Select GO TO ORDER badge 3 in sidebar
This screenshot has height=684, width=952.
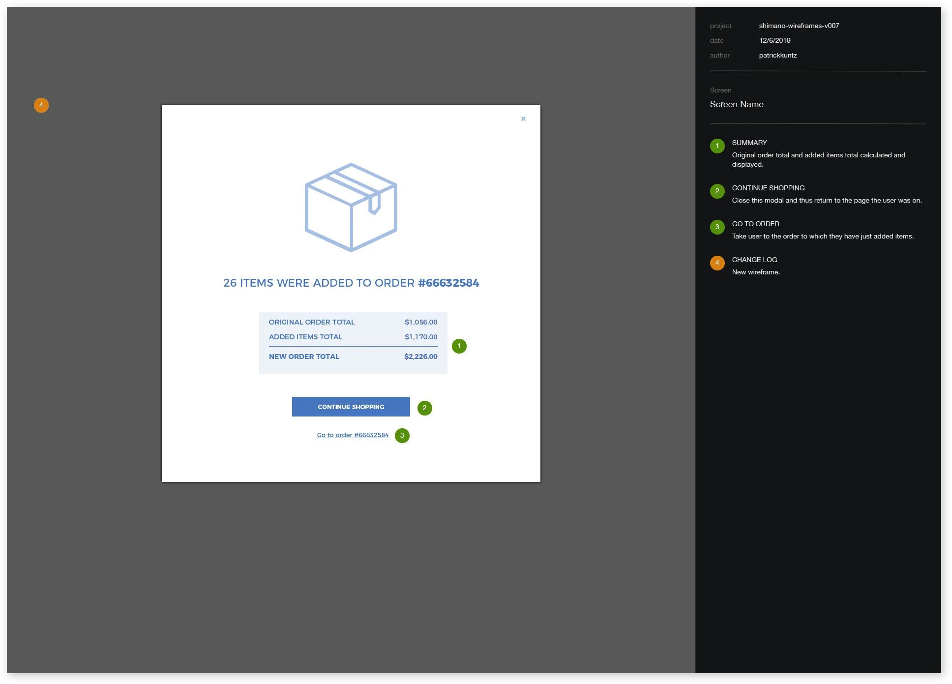point(717,227)
